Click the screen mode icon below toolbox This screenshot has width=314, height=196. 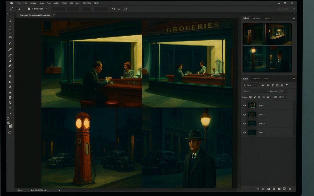click(10, 132)
